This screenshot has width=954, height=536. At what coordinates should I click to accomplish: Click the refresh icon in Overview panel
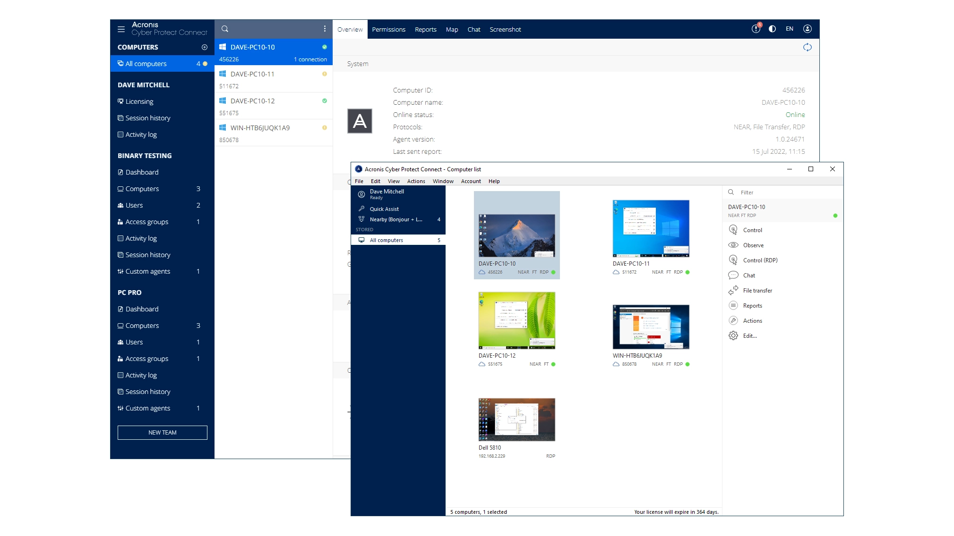[807, 47]
